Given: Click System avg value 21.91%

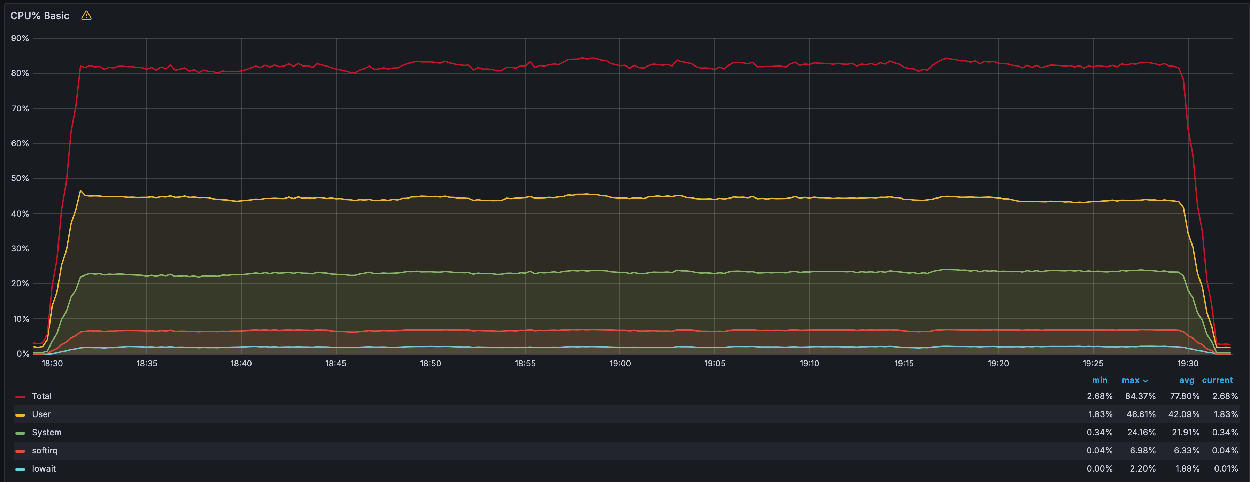Looking at the screenshot, I should [1186, 432].
